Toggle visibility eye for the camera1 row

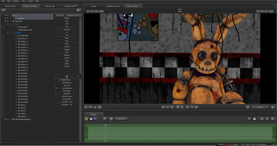(x=5, y=18)
